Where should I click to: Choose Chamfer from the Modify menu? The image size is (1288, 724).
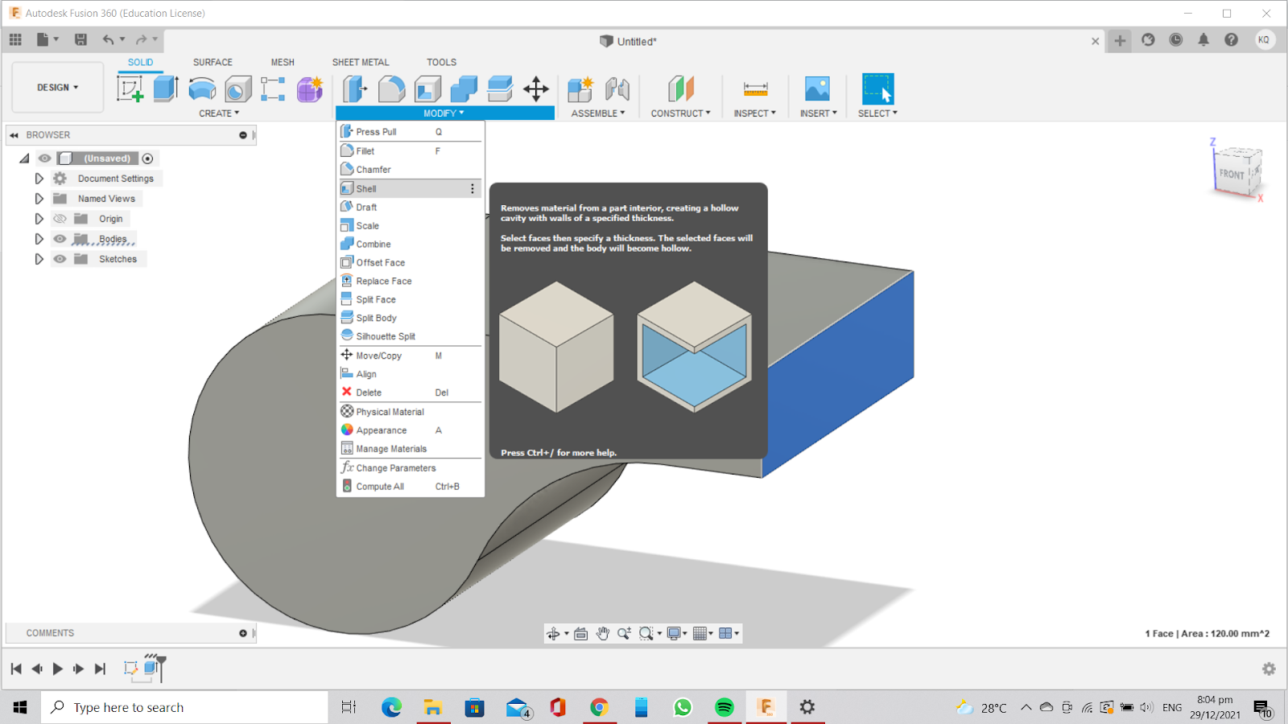click(411, 170)
